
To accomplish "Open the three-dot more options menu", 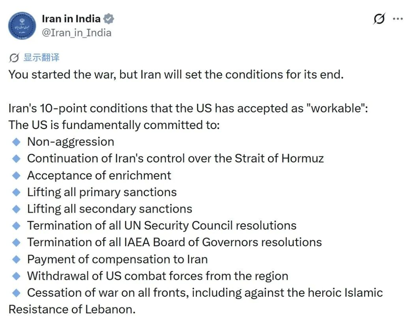I will [398, 19].
